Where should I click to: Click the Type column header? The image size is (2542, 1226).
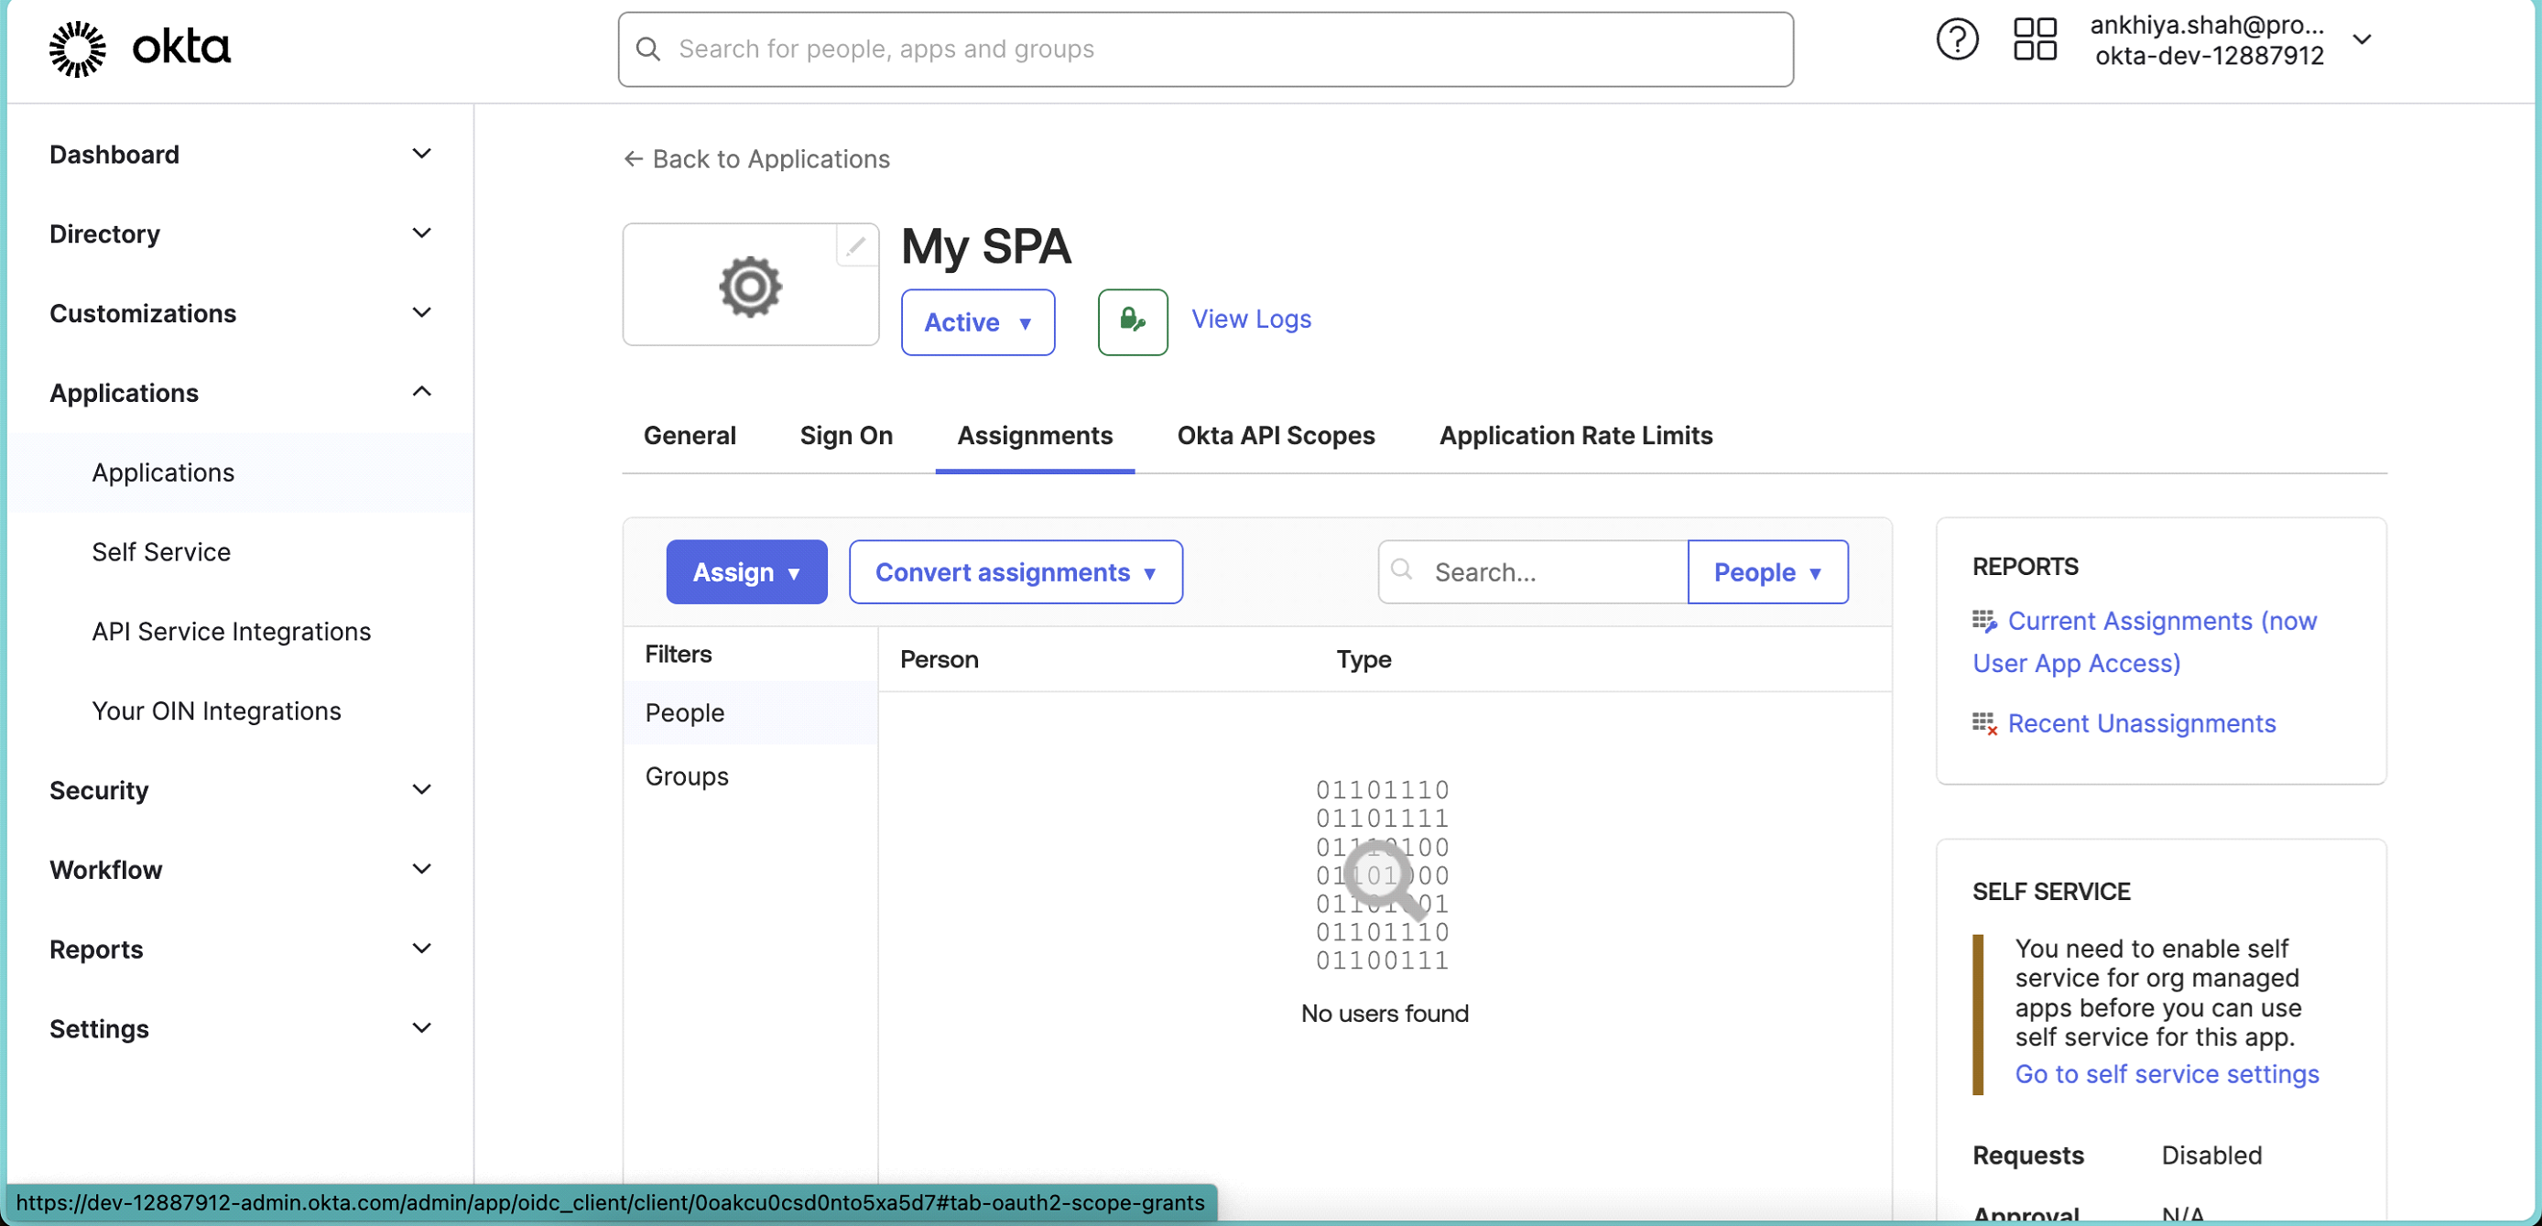click(1363, 660)
